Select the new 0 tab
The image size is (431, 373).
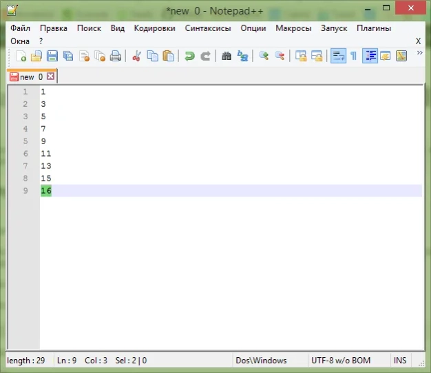point(32,77)
